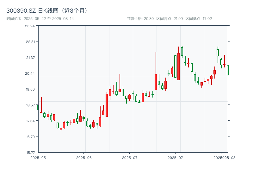Click the 区间高点 21.99 label

(170, 19)
